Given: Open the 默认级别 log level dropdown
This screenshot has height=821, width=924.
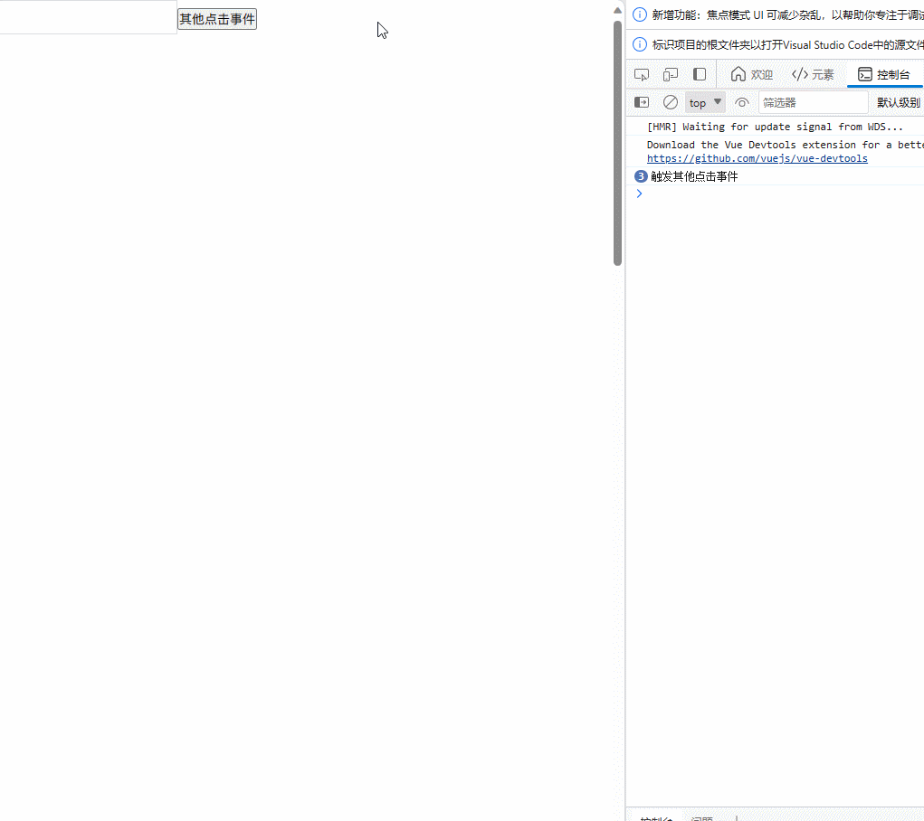Looking at the screenshot, I should click(898, 102).
